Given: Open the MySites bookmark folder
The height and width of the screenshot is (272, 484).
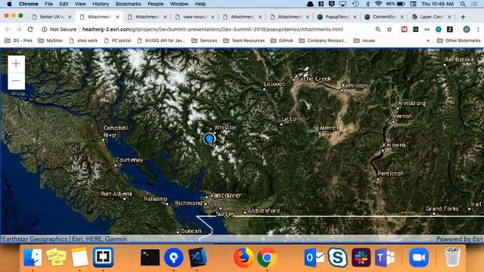Looking at the screenshot, I should point(51,40).
